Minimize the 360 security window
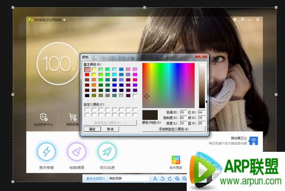 pyautogui.click(x=250, y=20)
